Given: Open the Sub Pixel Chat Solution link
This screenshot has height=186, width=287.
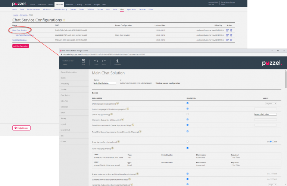Looking at the screenshot, I should (24, 35).
